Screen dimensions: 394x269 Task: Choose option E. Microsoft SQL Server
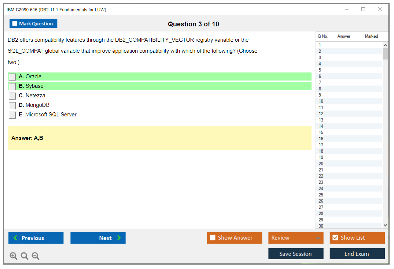coord(12,115)
